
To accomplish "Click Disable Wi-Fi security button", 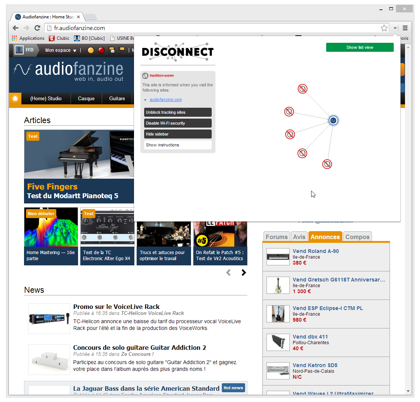I will tap(178, 123).
